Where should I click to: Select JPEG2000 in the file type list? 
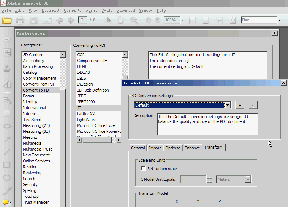pos(99,102)
